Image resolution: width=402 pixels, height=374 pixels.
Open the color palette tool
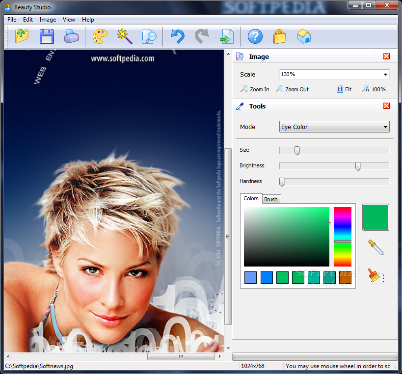(100, 36)
